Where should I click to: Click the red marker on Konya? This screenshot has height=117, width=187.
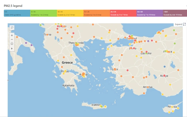click(164, 76)
